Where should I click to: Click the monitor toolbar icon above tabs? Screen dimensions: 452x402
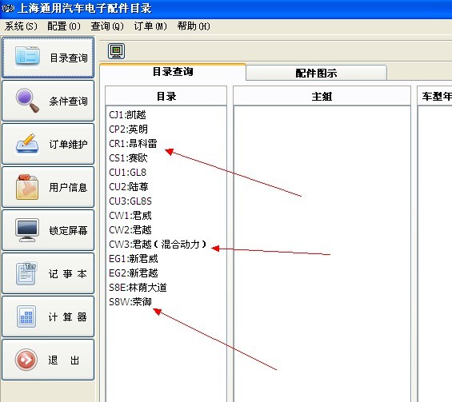[x=116, y=51]
